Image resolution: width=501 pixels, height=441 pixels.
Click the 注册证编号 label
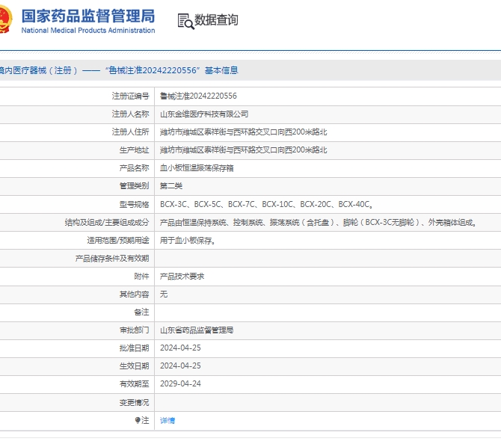tap(130, 96)
